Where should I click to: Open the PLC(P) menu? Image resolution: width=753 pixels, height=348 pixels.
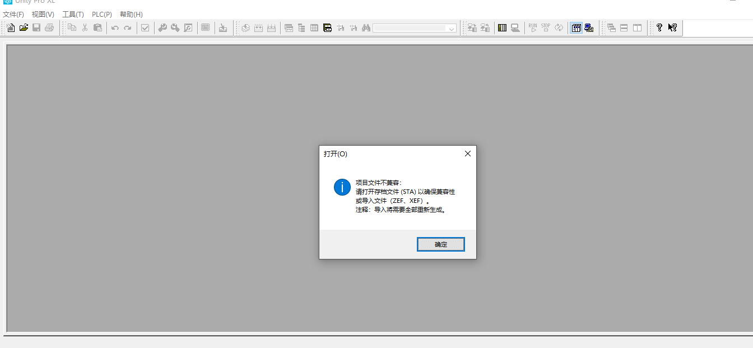click(102, 14)
